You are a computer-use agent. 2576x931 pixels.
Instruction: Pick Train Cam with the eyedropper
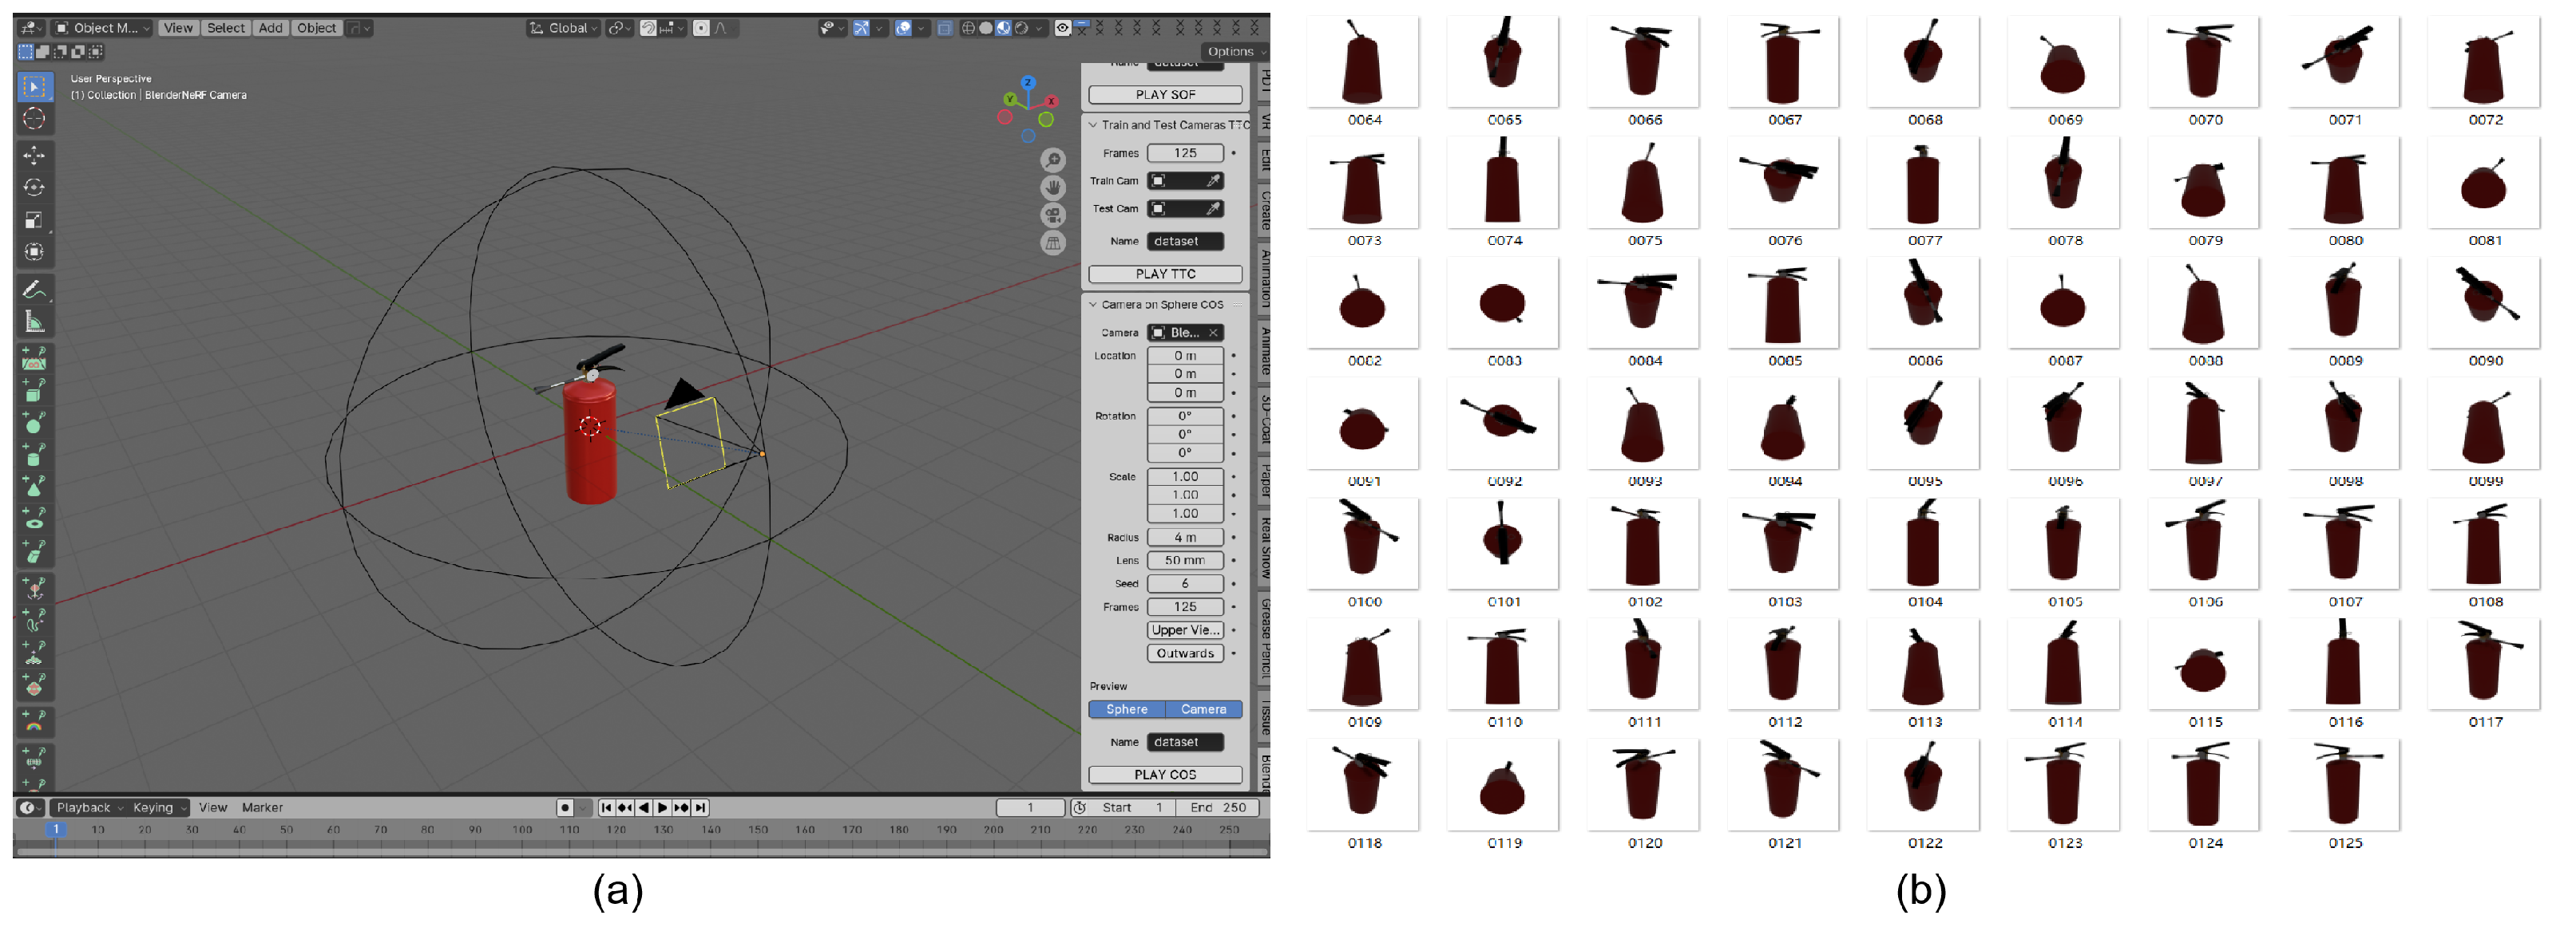pos(1212,181)
